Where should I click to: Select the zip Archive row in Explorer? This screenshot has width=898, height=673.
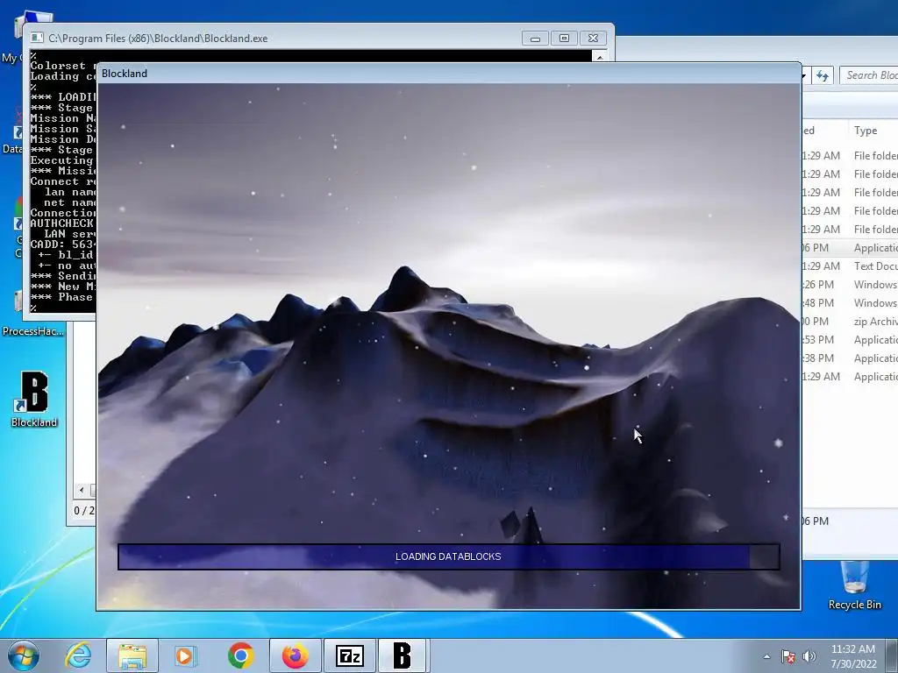pyautogui.click(x=850, y=322)
